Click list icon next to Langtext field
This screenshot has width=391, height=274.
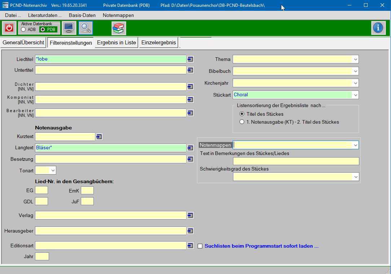point(190,148)
